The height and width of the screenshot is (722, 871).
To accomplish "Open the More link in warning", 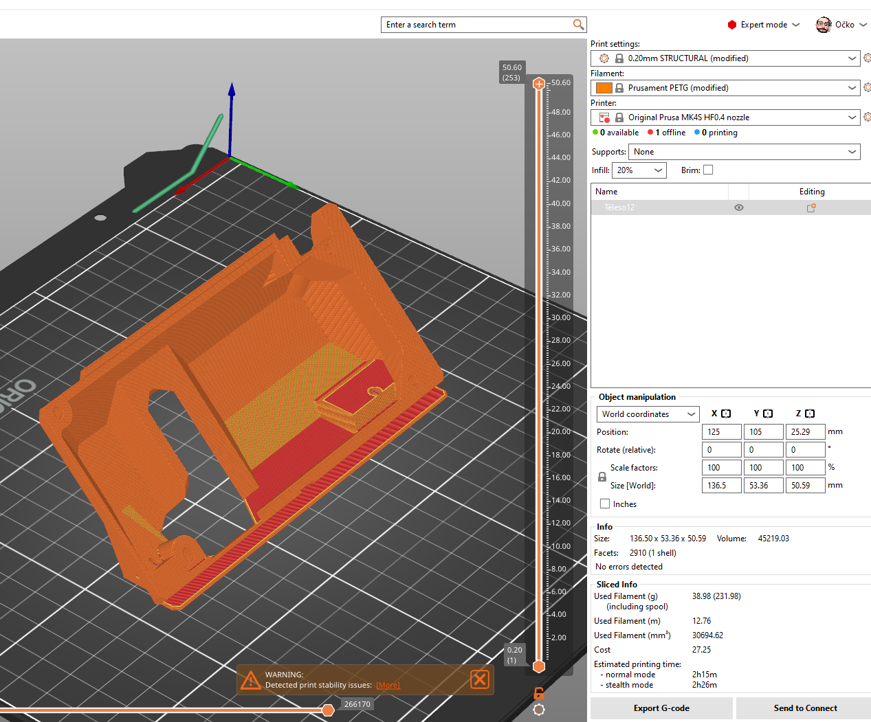I will tap(388, 686).
